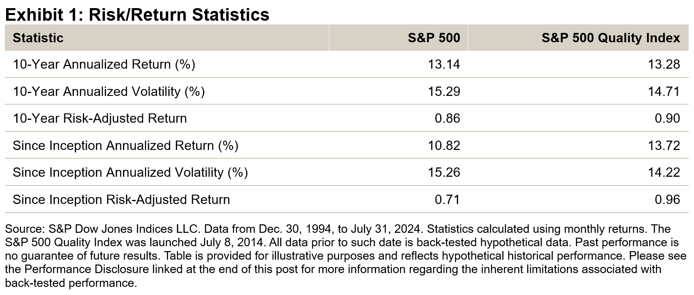Select the Since Inception Annualized Volatility label

pos(130,172)
